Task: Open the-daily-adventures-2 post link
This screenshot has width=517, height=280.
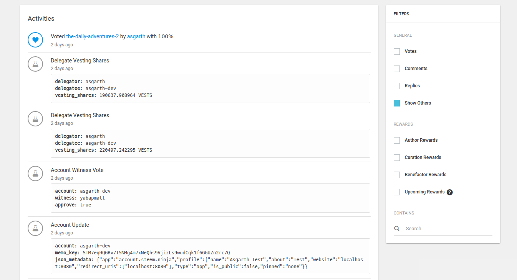Action: click(92, 36)
